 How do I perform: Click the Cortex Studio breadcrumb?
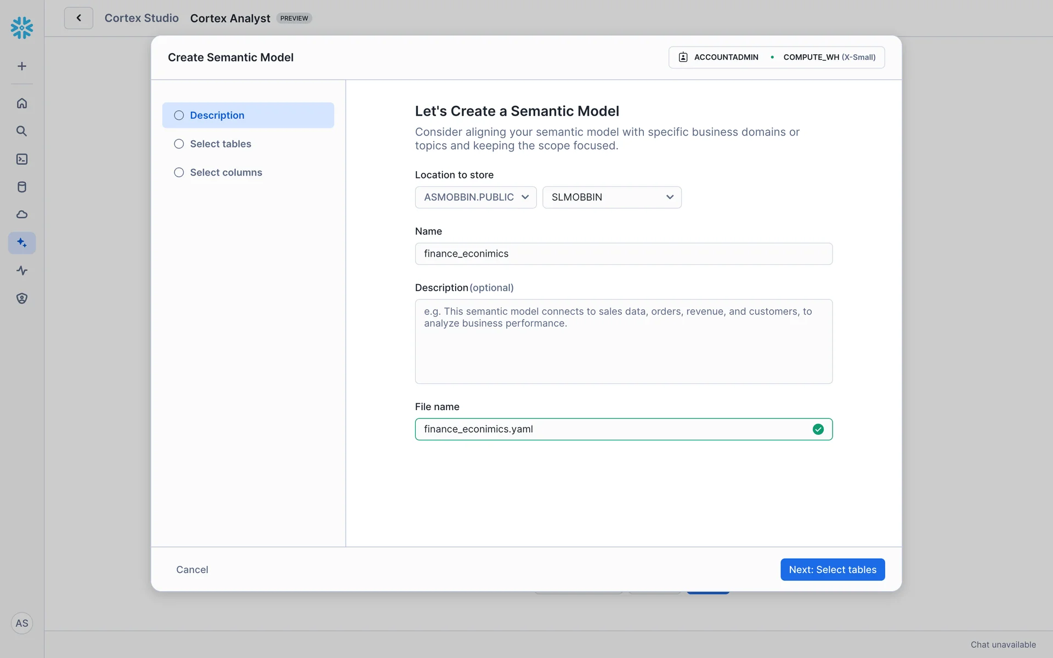[x=141, y=18]
